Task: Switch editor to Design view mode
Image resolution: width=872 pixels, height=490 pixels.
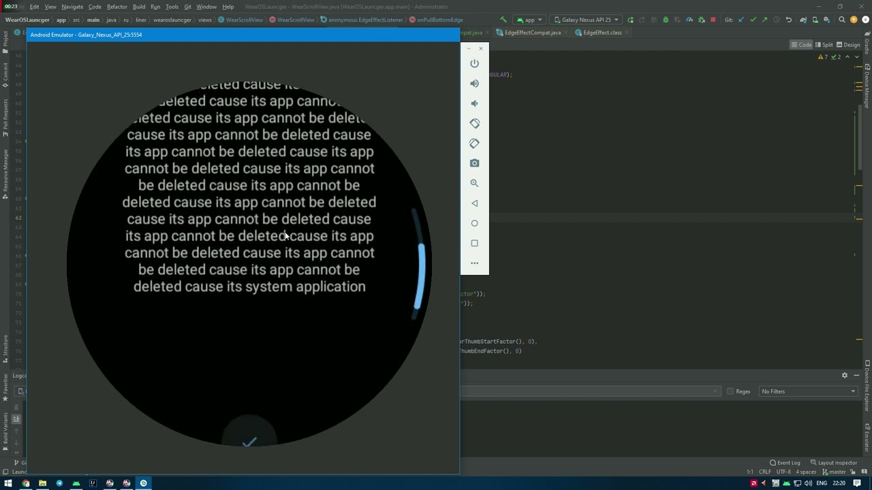Action: pos(848,45)
